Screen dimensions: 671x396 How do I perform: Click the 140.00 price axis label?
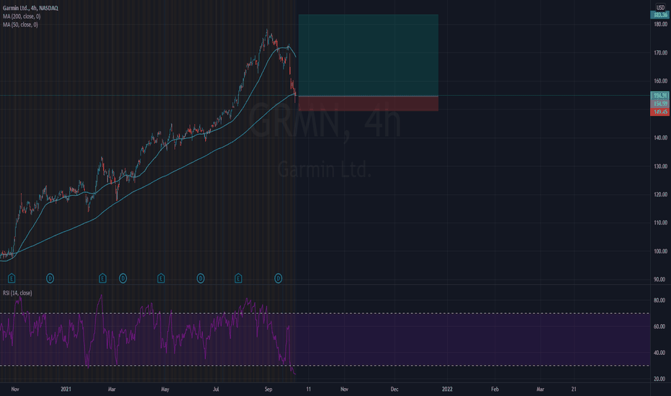click(x=660, y=138)
